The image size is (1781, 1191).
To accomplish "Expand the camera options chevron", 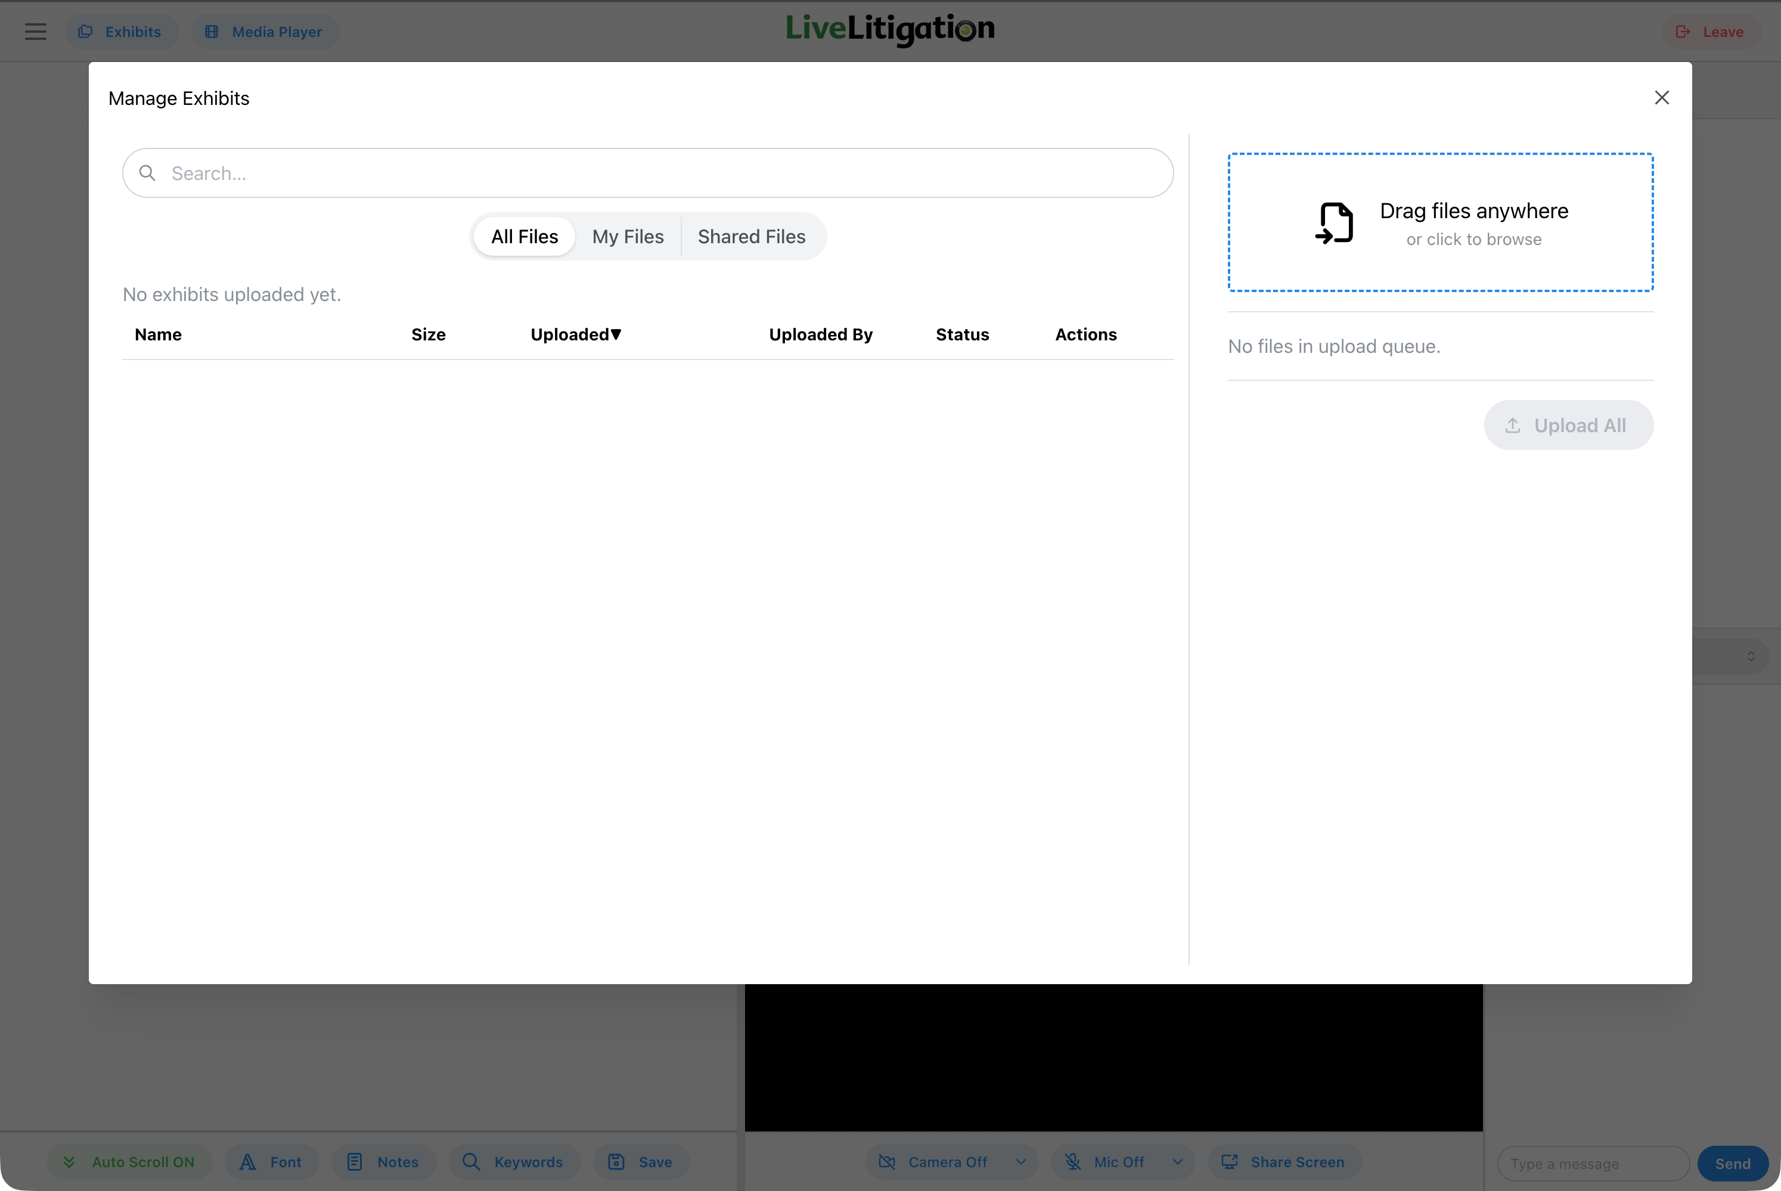I will pos(1021,1161).
